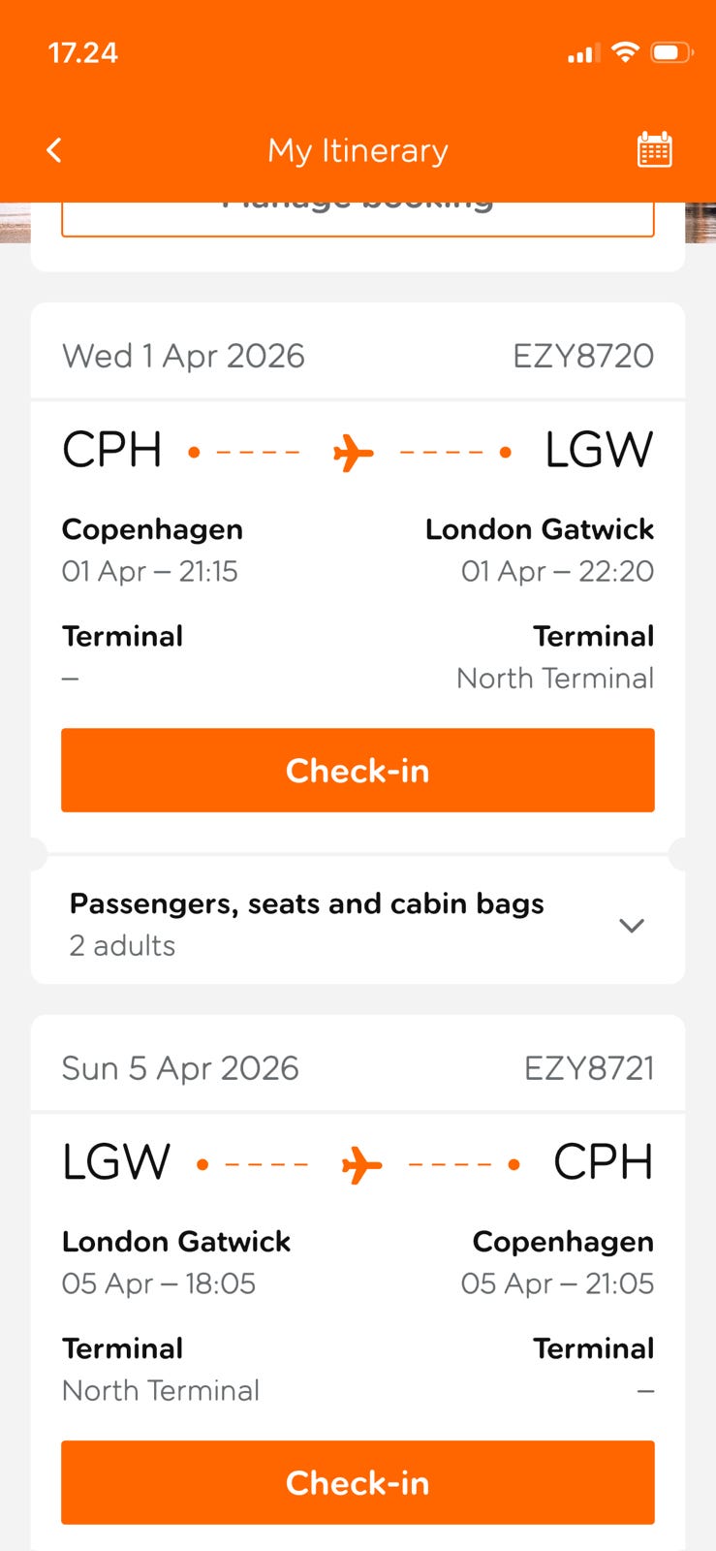Tap the battery status icon

[671, 52]
